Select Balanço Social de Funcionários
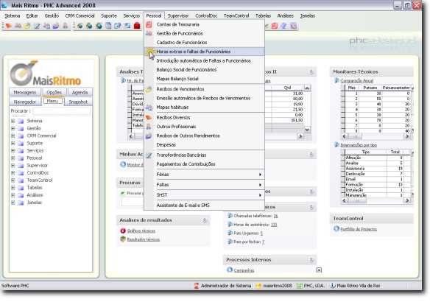Screen dimensions: 430x302 (x=204, y=70)
